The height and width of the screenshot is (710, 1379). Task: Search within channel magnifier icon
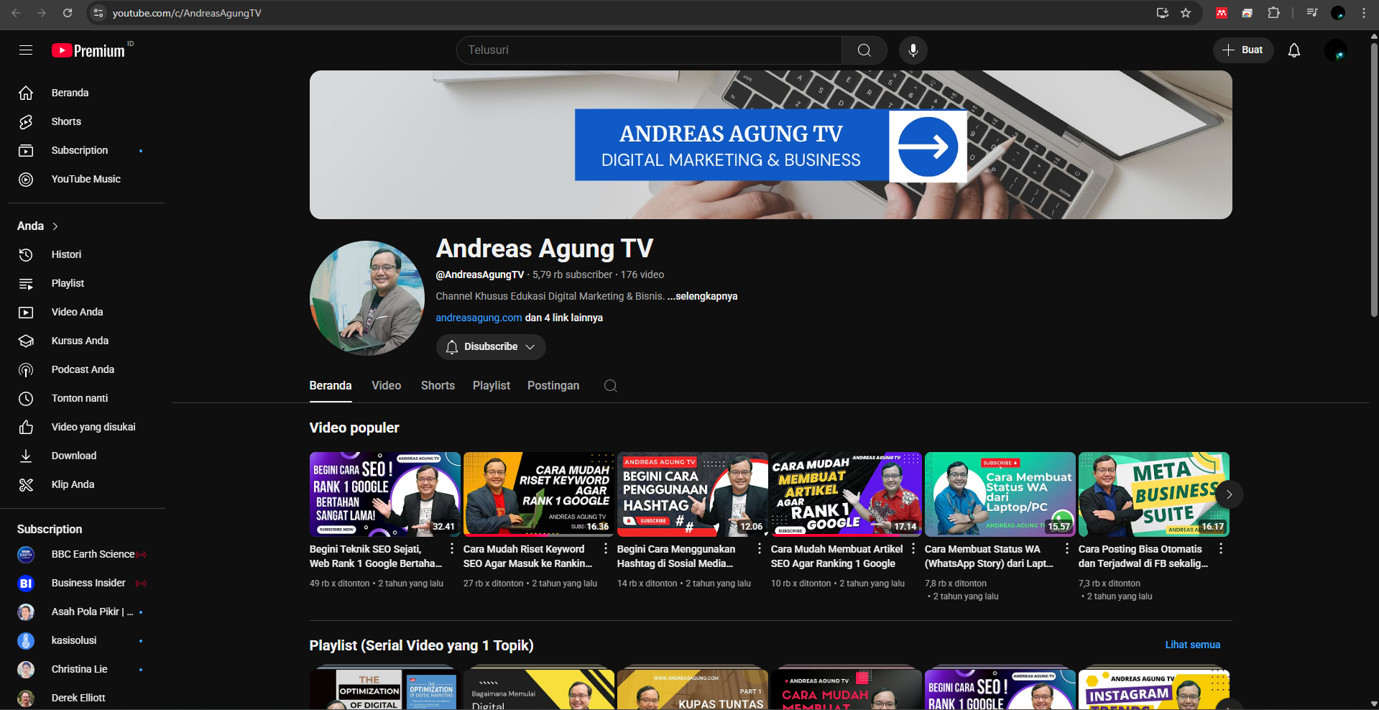click(610, 386)
